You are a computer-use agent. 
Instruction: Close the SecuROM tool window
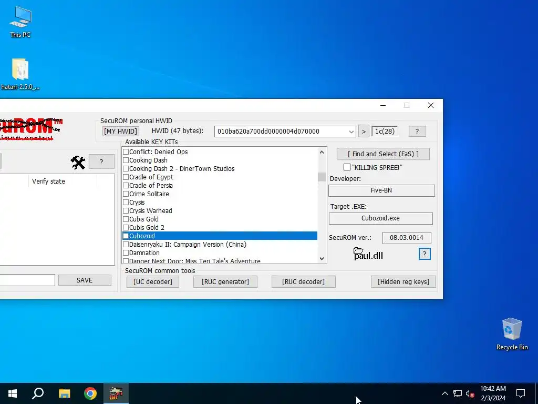tap(431, 105)
